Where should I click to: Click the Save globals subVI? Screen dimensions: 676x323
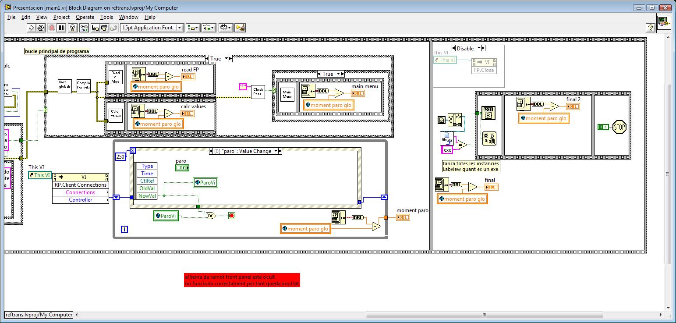point(65,86)
